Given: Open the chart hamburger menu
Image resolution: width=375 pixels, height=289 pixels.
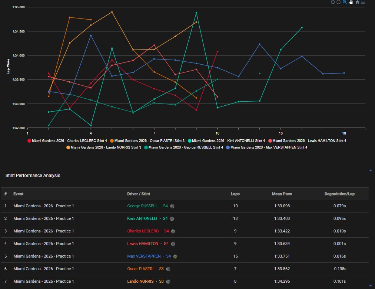Looking at the screenshot, I should [363, 2].
